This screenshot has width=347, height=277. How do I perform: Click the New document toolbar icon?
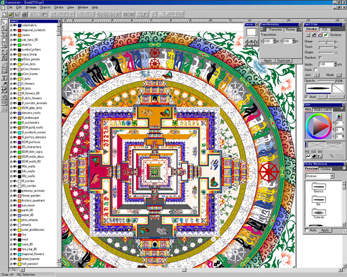point(4,15)
